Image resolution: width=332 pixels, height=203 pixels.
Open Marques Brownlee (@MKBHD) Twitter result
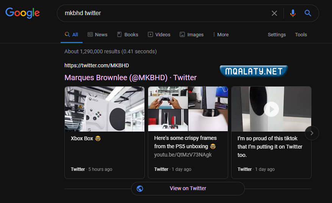[130, 78]
